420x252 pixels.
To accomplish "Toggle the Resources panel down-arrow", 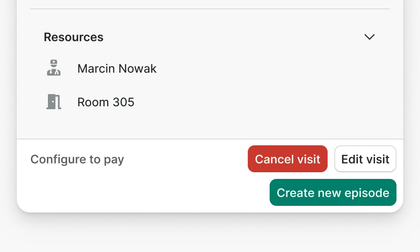I will point(369,37).
